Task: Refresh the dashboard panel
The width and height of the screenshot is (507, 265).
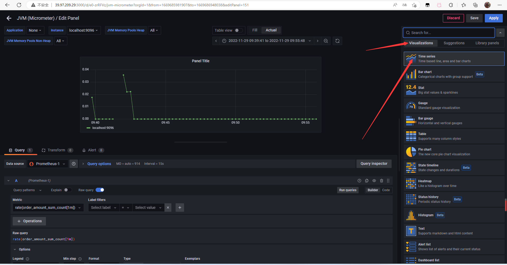Action: [337, 41]
